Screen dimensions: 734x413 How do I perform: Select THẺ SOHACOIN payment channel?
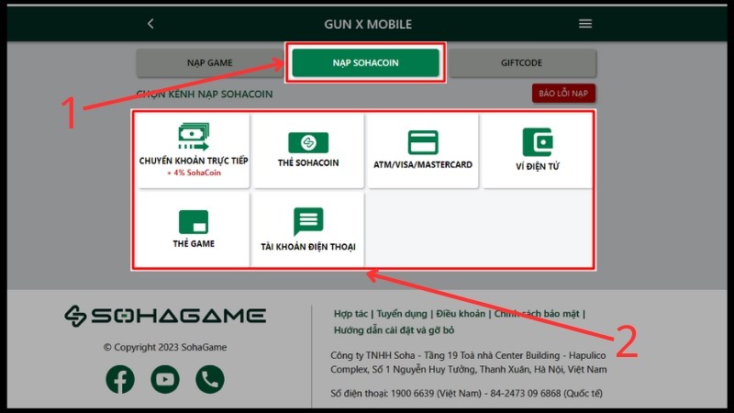click(308, 151)
